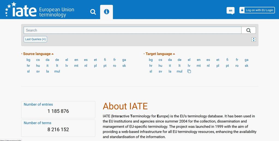This screenshot has width=279, height=141.
Task: Focus the Search input field
Action: pyautogui.click(x=132, y=30)
